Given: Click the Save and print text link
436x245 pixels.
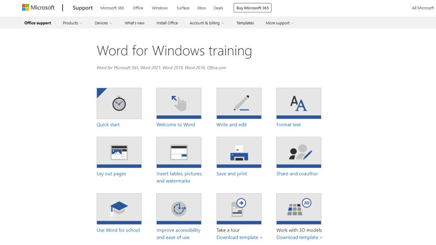Looking at the screenshot, I should click(x=231, y=174).
